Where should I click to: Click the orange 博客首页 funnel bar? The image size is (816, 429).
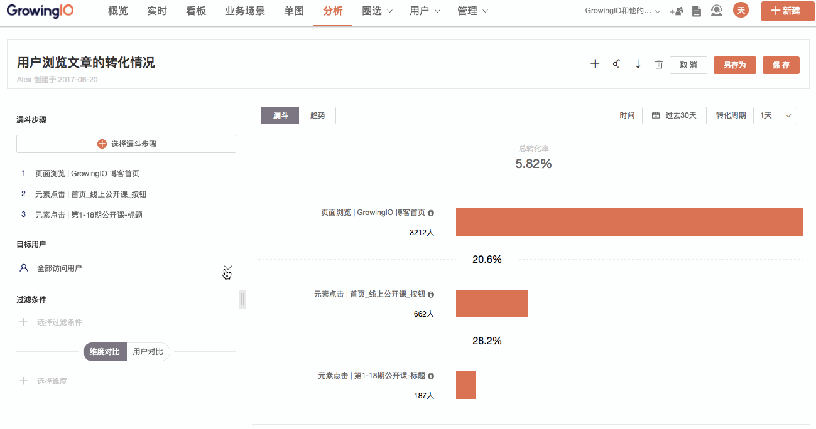pyautogui.click(x=629, y=222)
